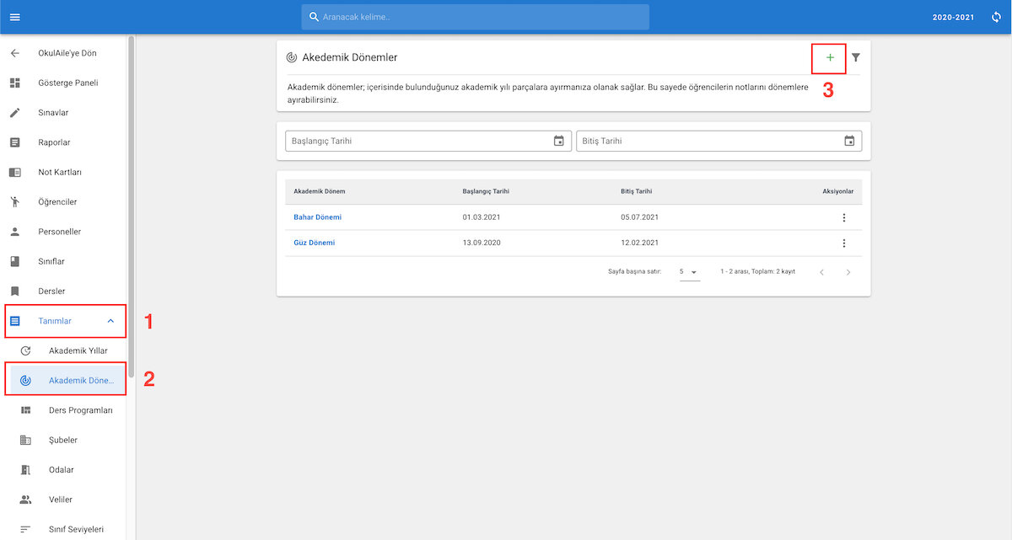The width and height of the screenshot is (1012, 540).
Task: Click the search magnifier icon
Action: click(314, 17)
